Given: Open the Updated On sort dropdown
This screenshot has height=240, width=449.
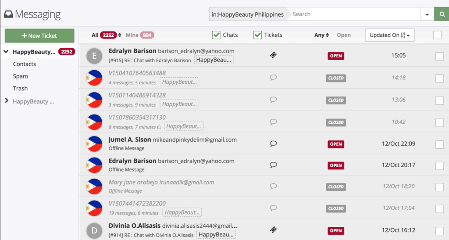Looking at the screenshot, I should [389, 35].
